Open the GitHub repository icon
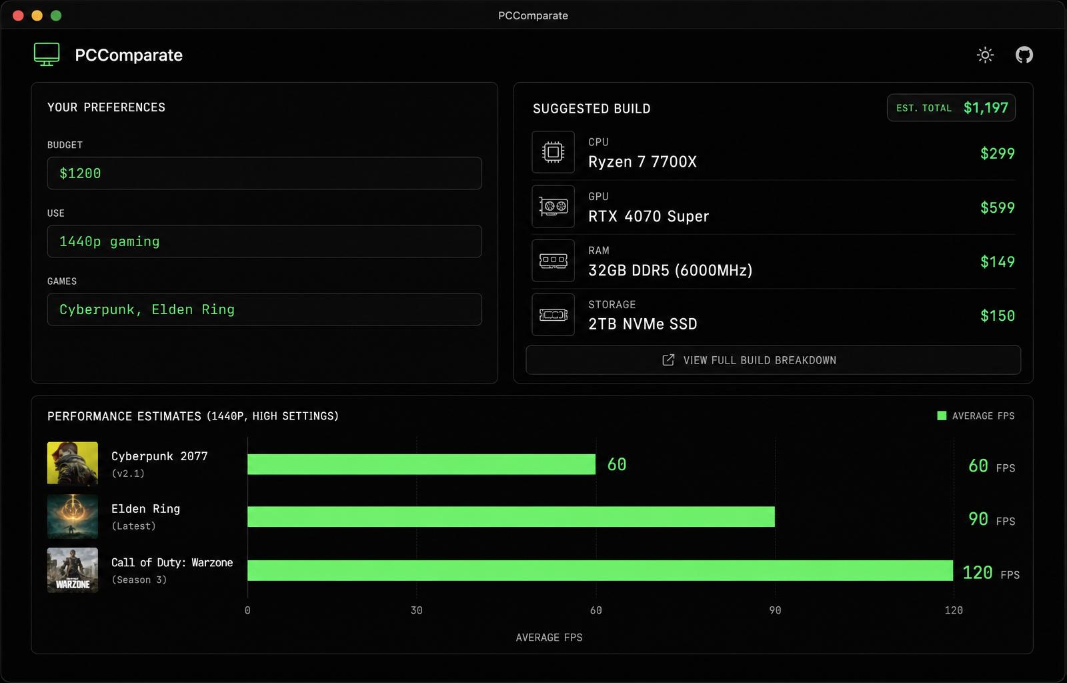1067x683 pixels. [x=1024, y=55]
